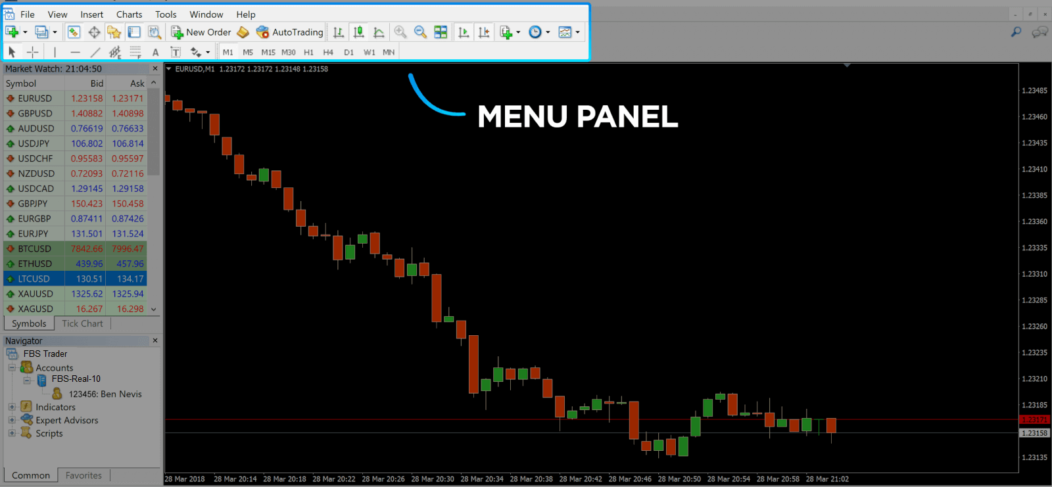Viewport: 1052px width, 487px height.
Task: Expand the Indicators tree node
Action: (12, 407)
